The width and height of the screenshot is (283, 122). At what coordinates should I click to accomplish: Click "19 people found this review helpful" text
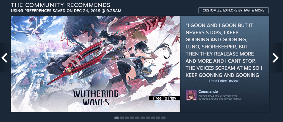point(220,99)
